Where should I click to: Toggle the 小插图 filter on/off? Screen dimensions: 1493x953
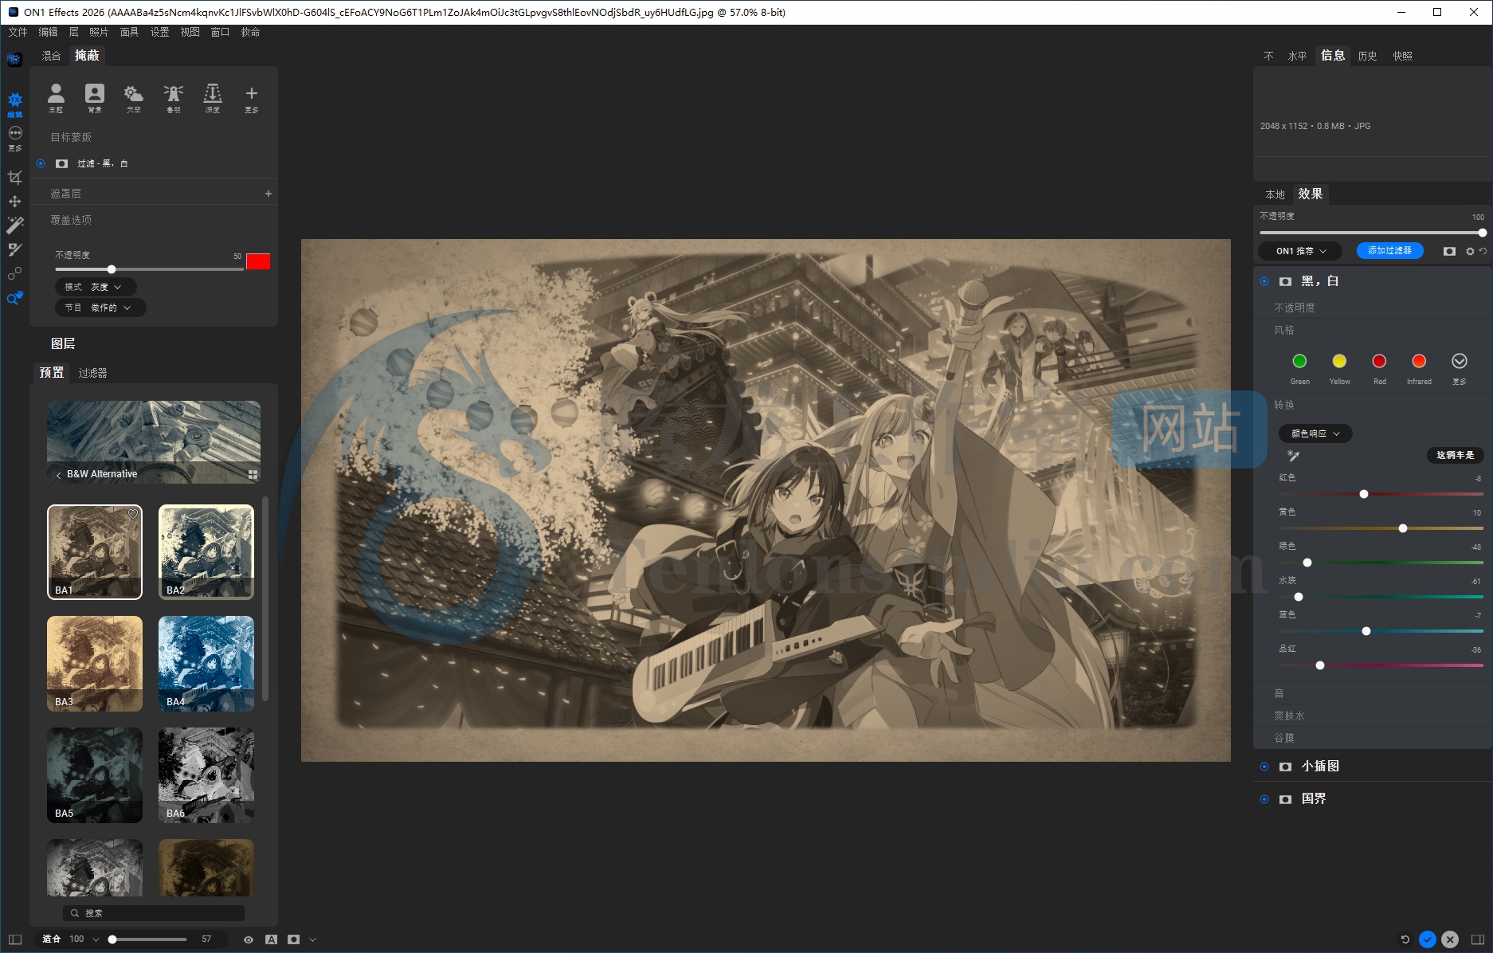(x=1264, y=767)
